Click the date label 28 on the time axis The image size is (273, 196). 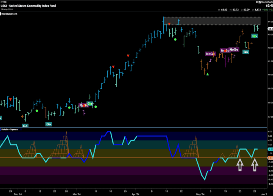(255, 191)
